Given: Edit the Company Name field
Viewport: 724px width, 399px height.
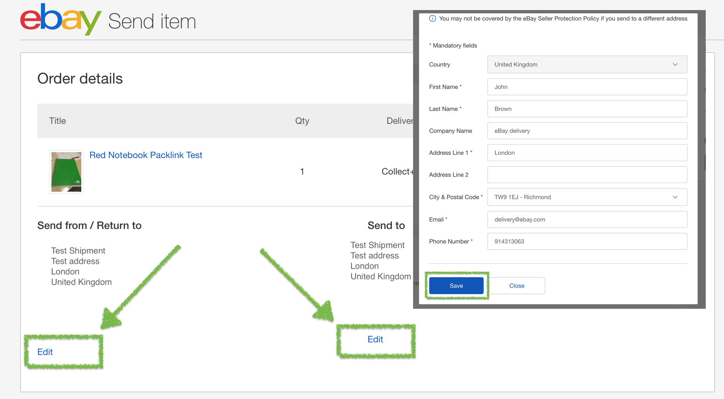Looking at the screenshot, I should 587,131.
